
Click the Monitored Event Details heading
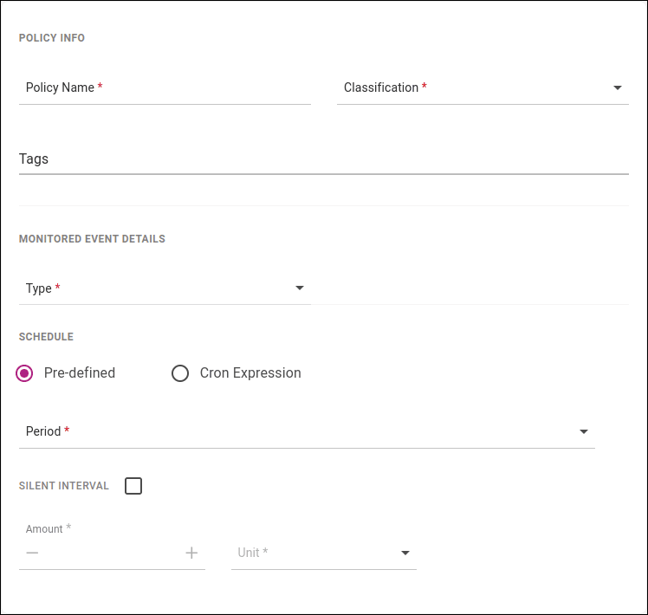click(x=92, y=239)
